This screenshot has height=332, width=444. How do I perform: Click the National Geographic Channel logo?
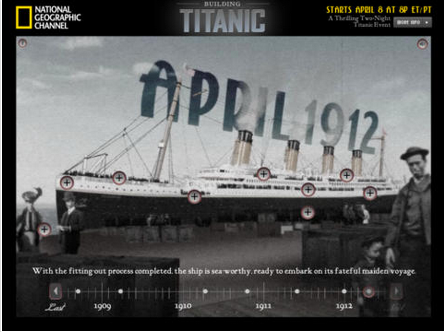(x=48, y=17)
